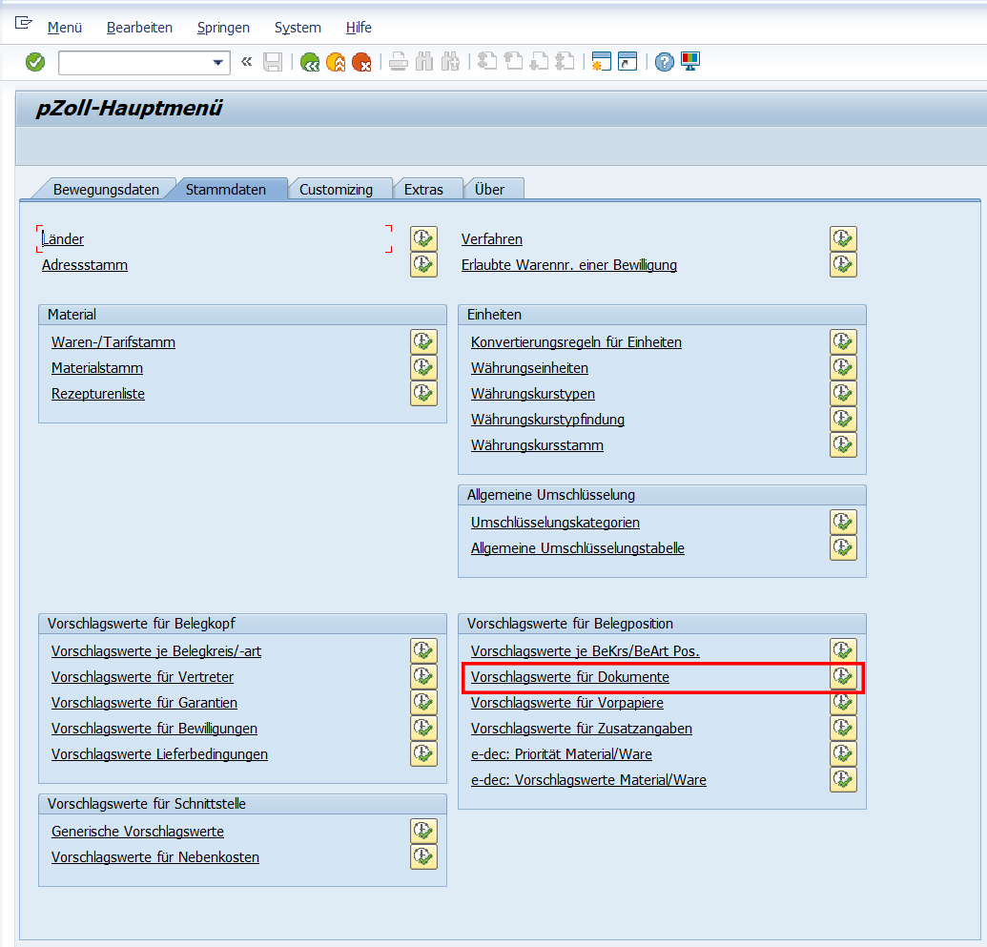
Task: Open the SAP window menu icon at top-left
Action: (24, 24)
